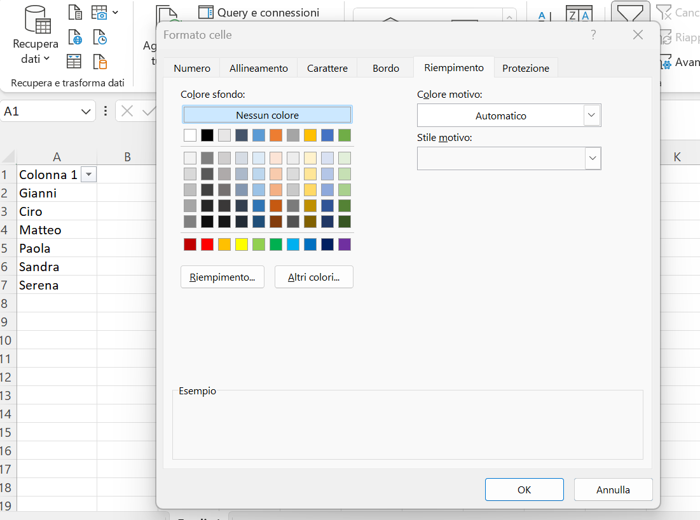
Task: Switch to the Carattere tab
Action: click(327, 68)
